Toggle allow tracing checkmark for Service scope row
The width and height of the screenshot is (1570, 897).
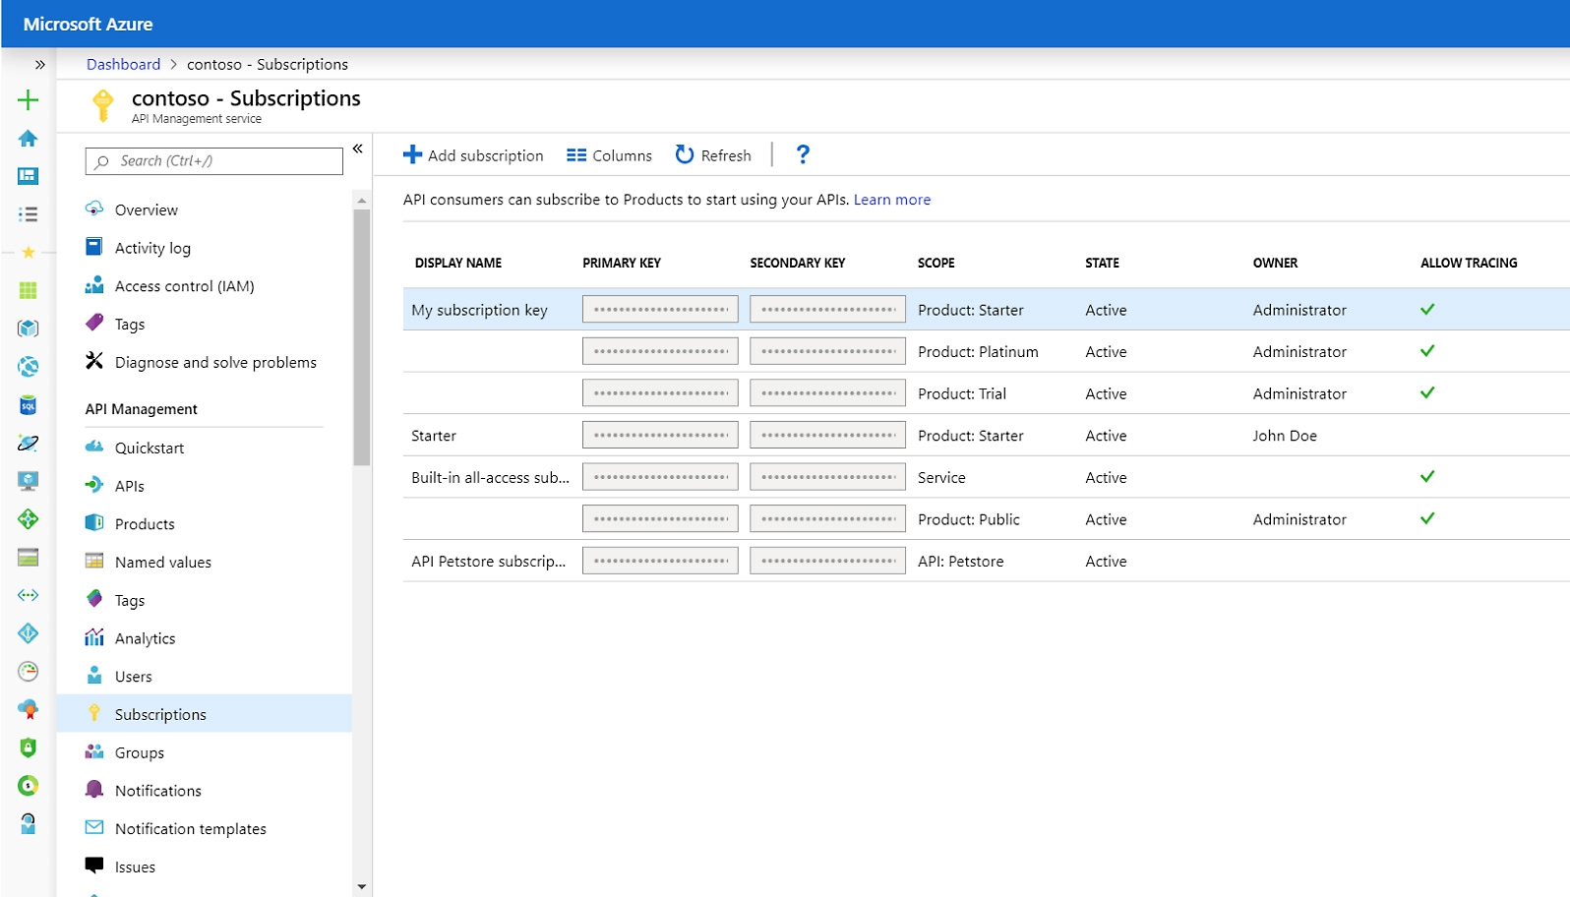[1426, 477]
